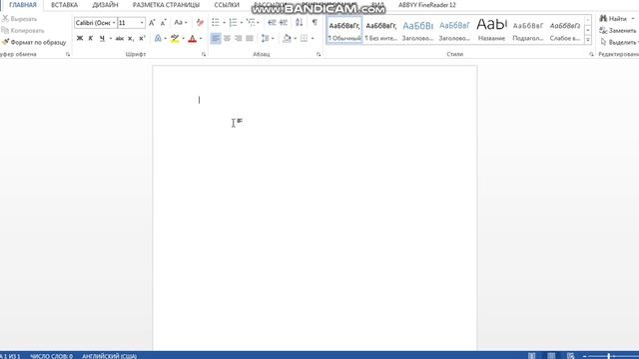The height and width of the screenshot is (359, 639).
Task: Switch to web layout view in status bar
Action: point(570,356)
